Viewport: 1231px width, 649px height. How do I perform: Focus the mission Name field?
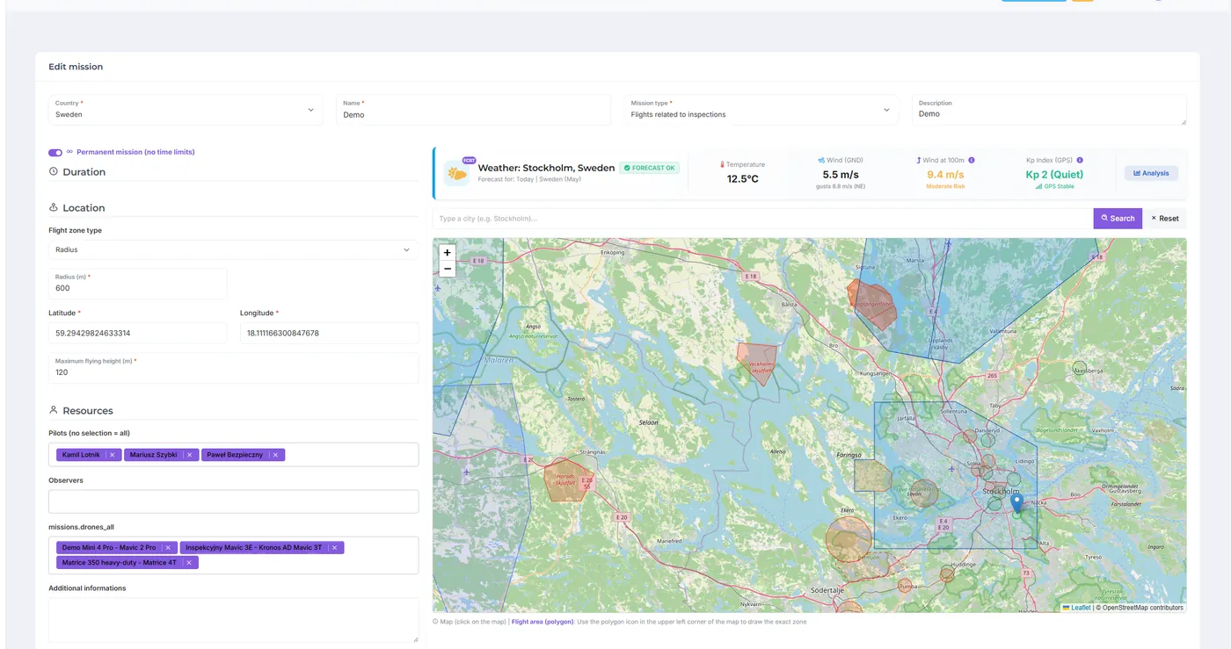pos(473,110)
